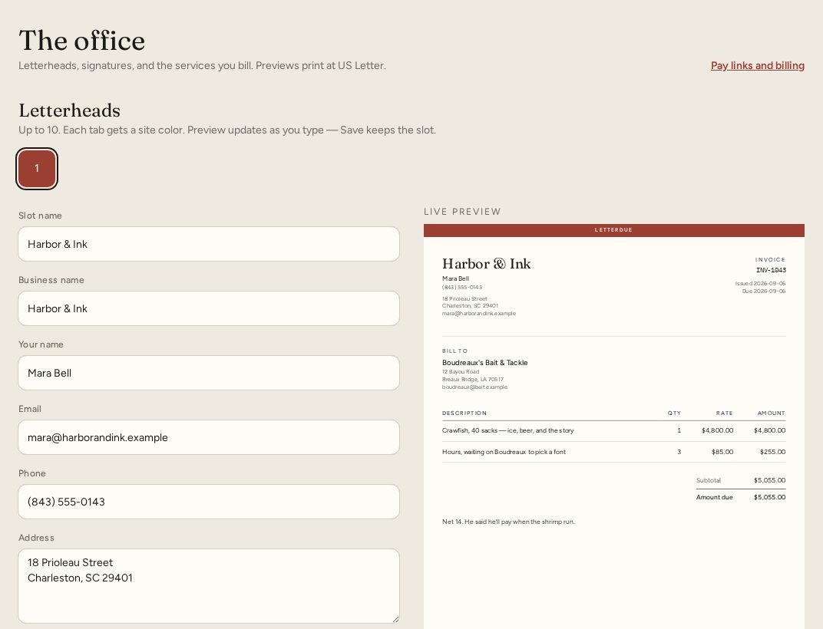Click the $85.00 rate value

722,452
